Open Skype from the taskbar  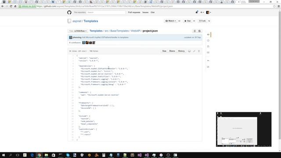coord(68,155)
